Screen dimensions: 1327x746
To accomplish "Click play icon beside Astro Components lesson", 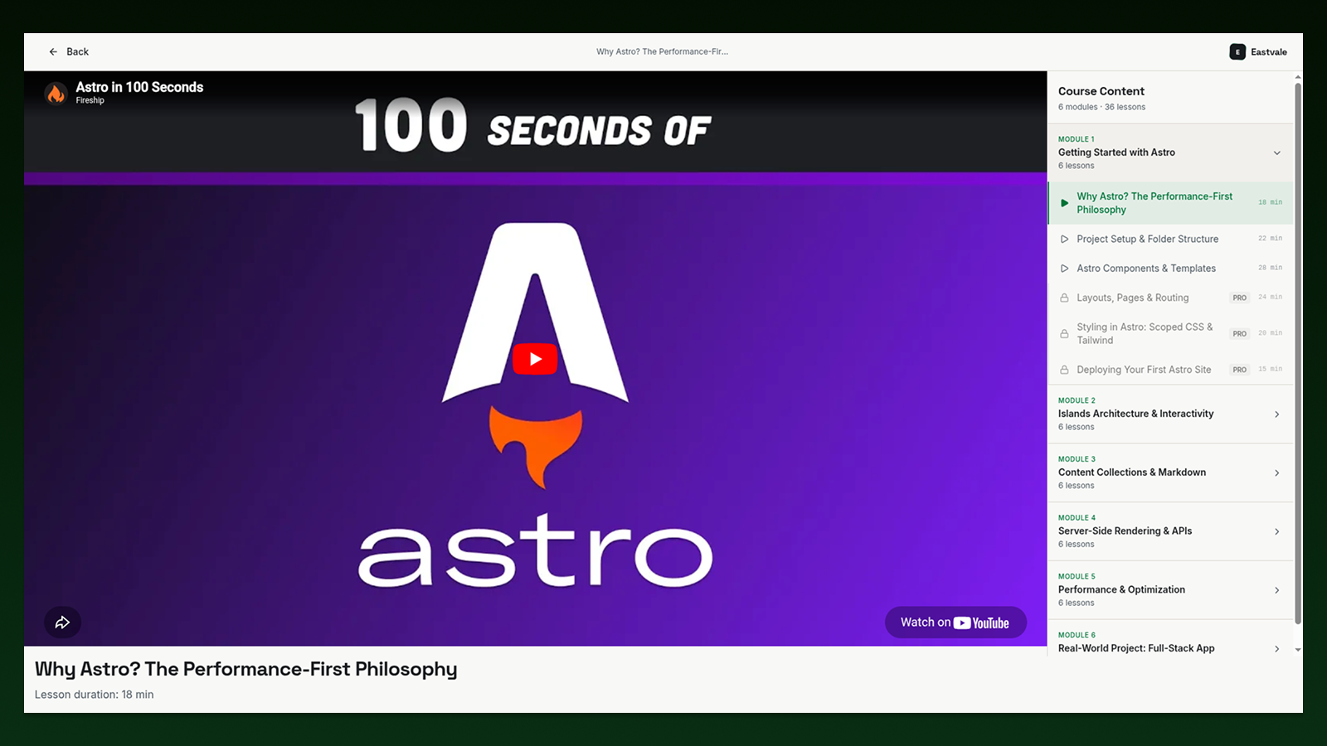I will coord(1064,269).
